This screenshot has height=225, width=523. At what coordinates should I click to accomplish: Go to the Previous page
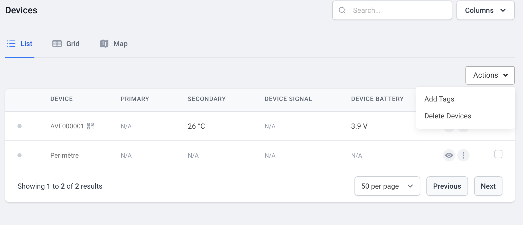447,186
